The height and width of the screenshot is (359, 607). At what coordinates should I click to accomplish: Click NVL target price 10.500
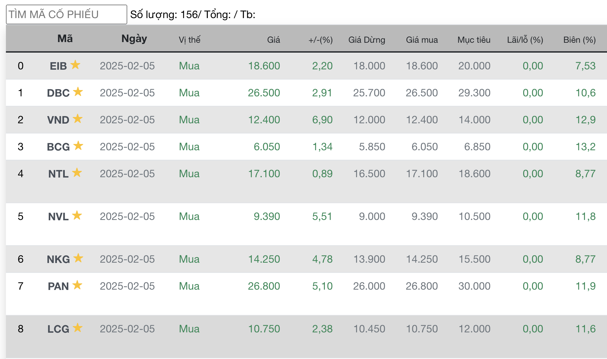coord(474,216)
